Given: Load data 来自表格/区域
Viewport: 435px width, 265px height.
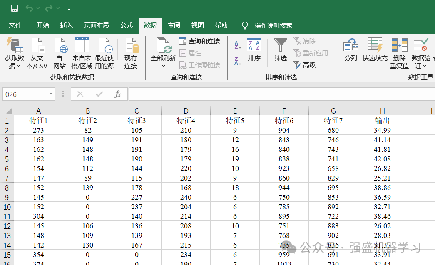Looking at the screenshot, I should [x=82, y=53].
